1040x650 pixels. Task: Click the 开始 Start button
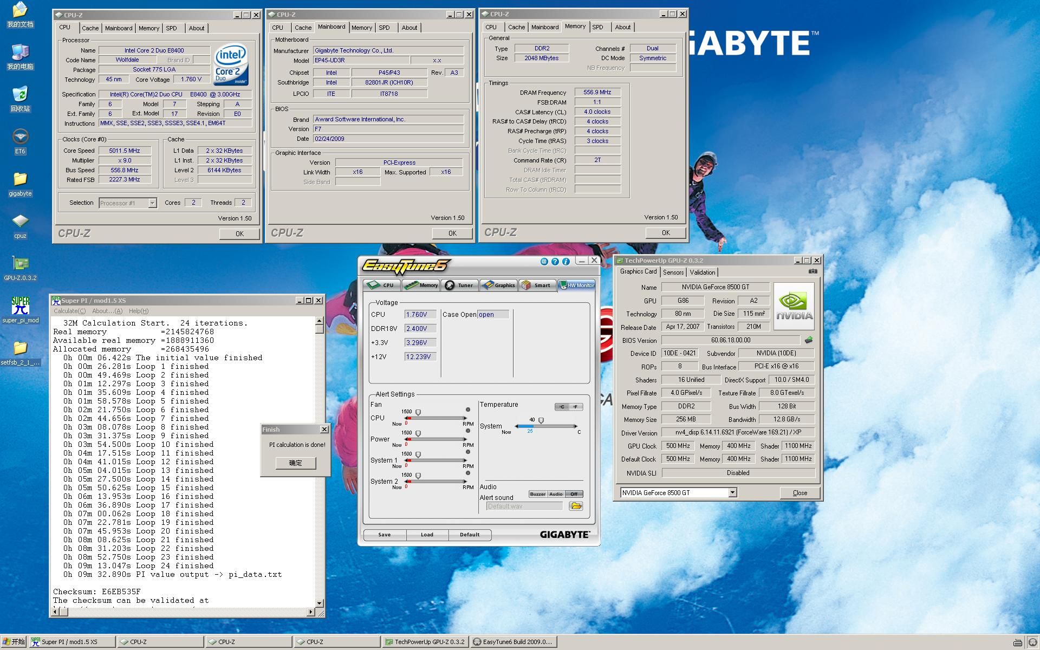coord(14,642)
